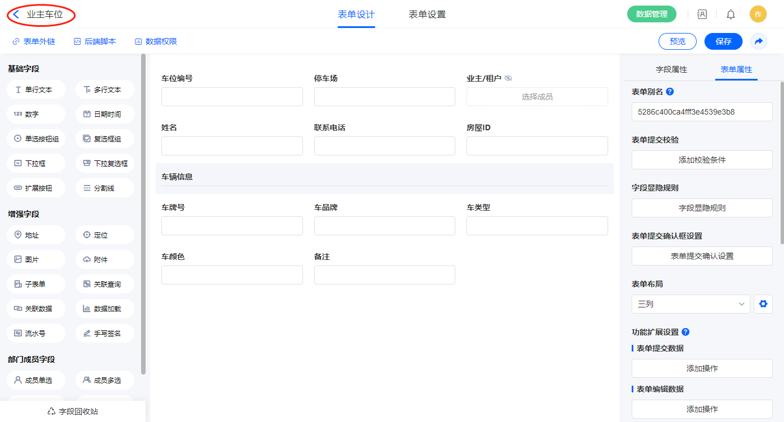Click the 功能扩展设置 help icon
This screenshot has width=784, height=422.
685,332
